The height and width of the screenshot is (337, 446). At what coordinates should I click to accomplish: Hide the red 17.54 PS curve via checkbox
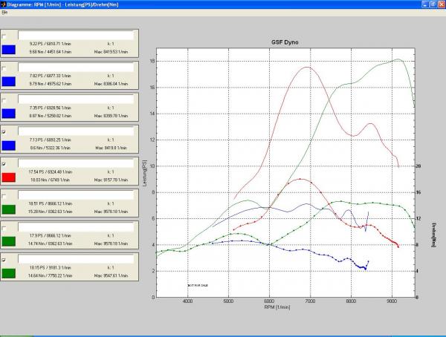(x=5, y=163)
